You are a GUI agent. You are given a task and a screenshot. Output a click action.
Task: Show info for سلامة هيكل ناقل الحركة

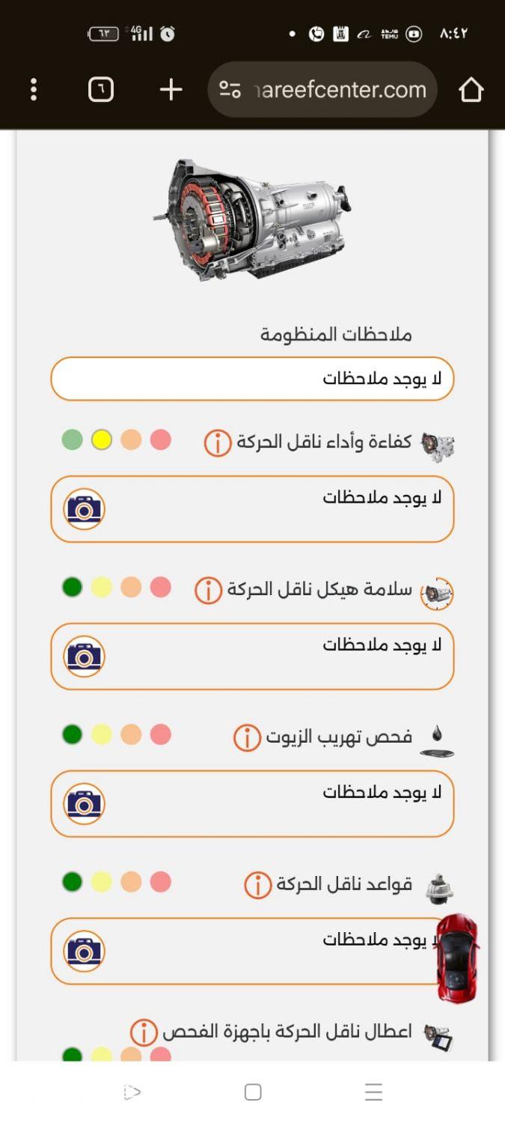coord(208,590)
